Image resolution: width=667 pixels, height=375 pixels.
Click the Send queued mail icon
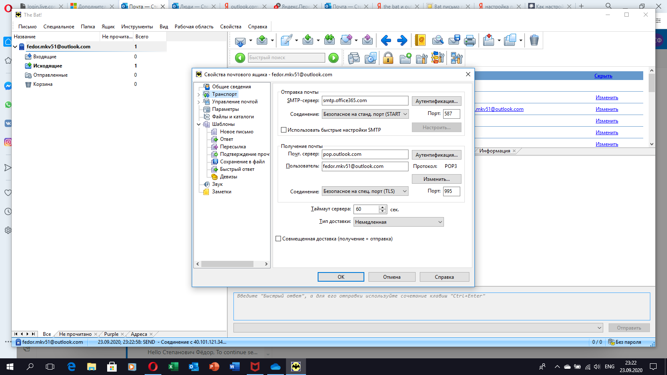[x=262, y=40]
